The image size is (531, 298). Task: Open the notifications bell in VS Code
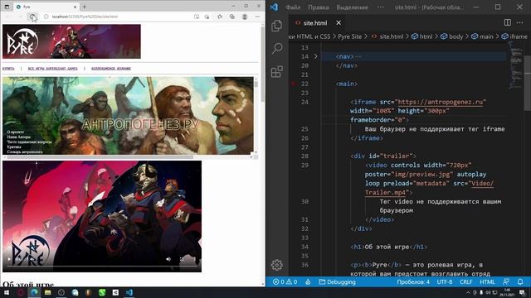(x=520, y=281)
